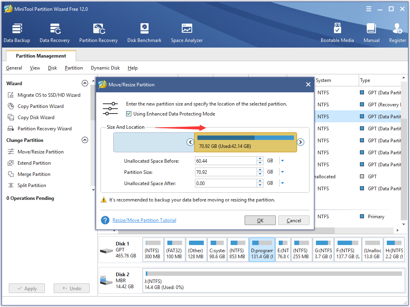Open the Data Backup tool
Image resolution: width=410 pixels, height=307 pixels.
click(17, 32)
